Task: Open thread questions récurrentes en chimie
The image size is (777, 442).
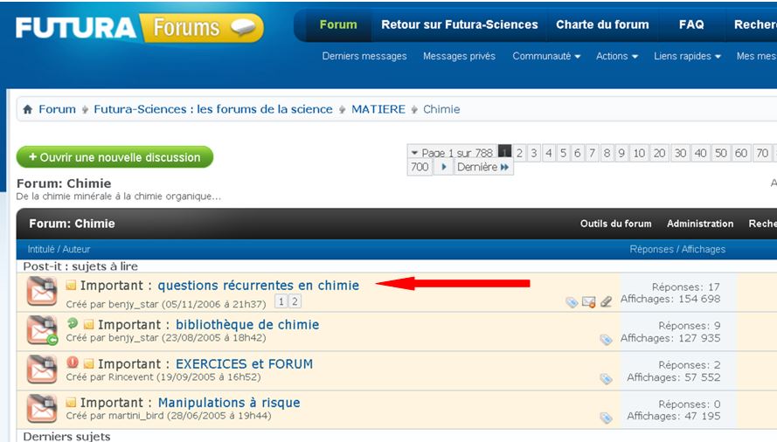Action: 258,286
